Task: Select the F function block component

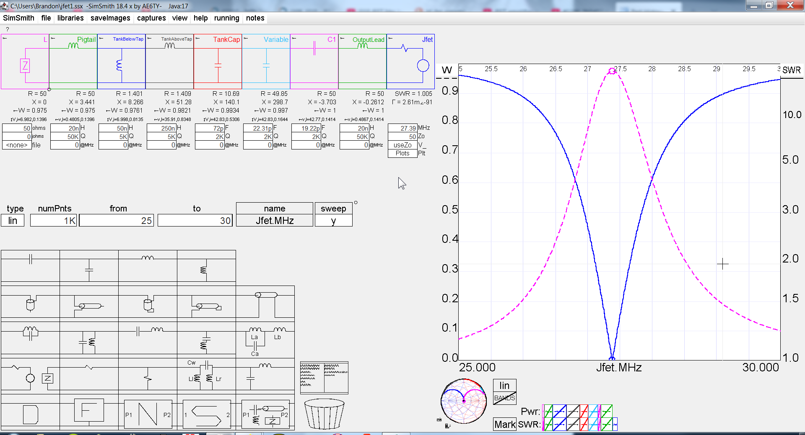Action: [89, 410]
